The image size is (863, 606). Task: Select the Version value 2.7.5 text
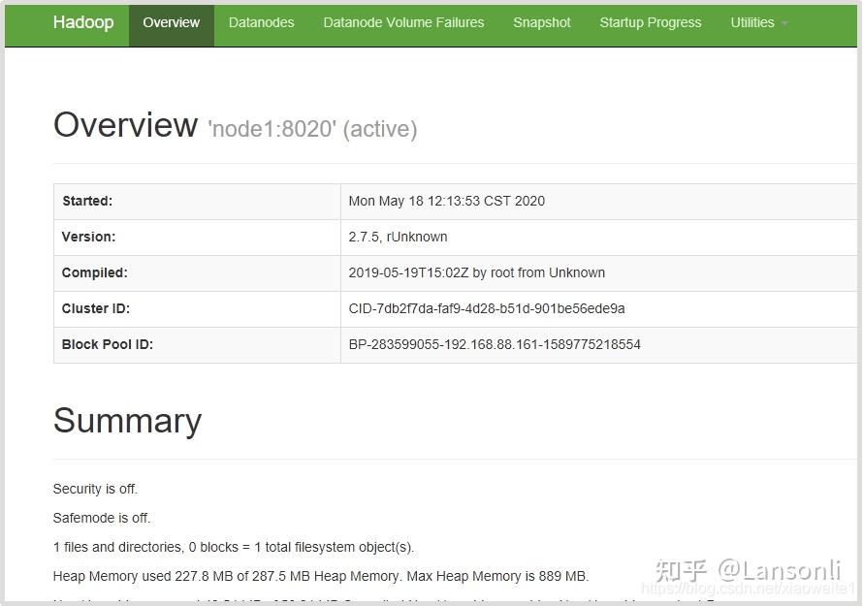(398, 237)
